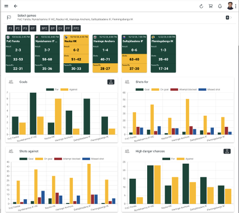Expand the Select games chevron
This screenshot has width=239, height=213.
231,17
